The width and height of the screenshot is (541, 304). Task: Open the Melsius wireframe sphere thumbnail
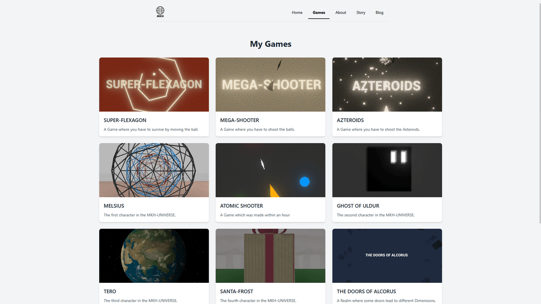click(x=154, y=170)
